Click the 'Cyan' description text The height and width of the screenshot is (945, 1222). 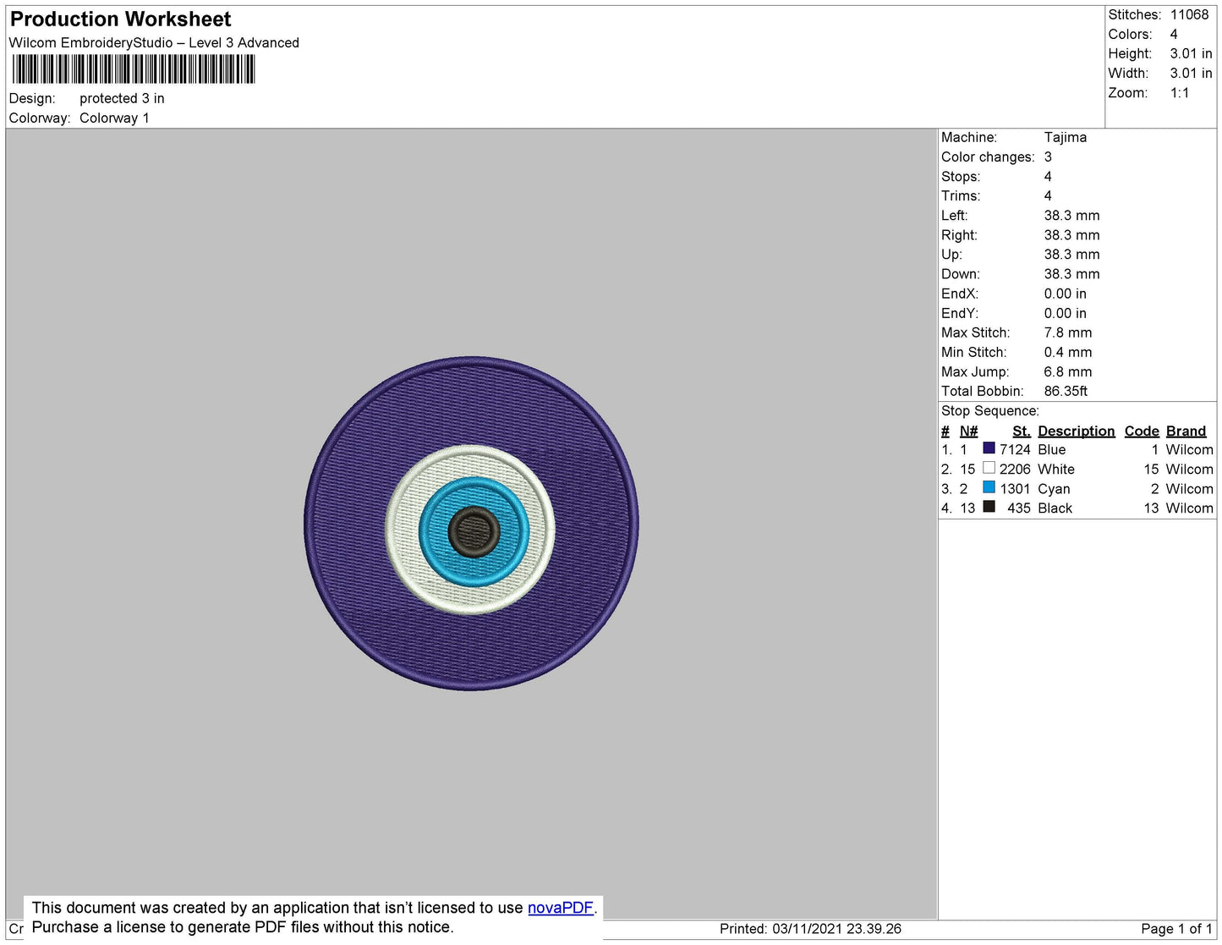pyautogui.click(x=1054, y=488)
